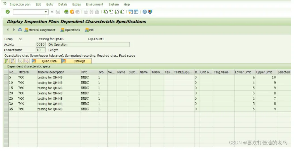Open the Environment menu
This screenshot has width=294, height=151.
click(x=95, y=4)
